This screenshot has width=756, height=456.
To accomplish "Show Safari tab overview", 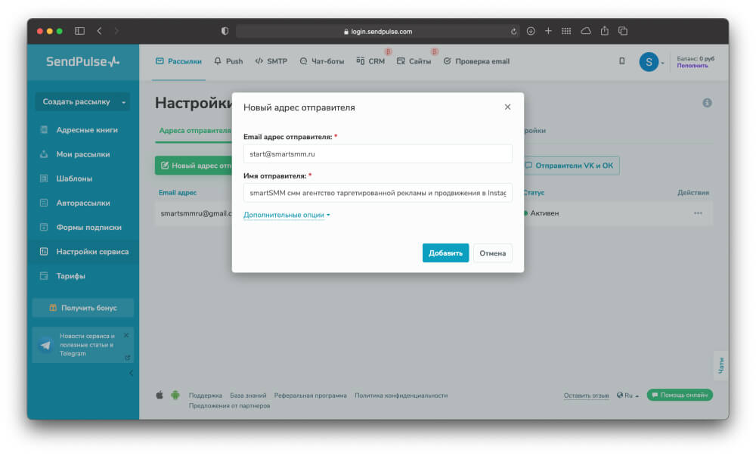I will [x=623, y=31].
